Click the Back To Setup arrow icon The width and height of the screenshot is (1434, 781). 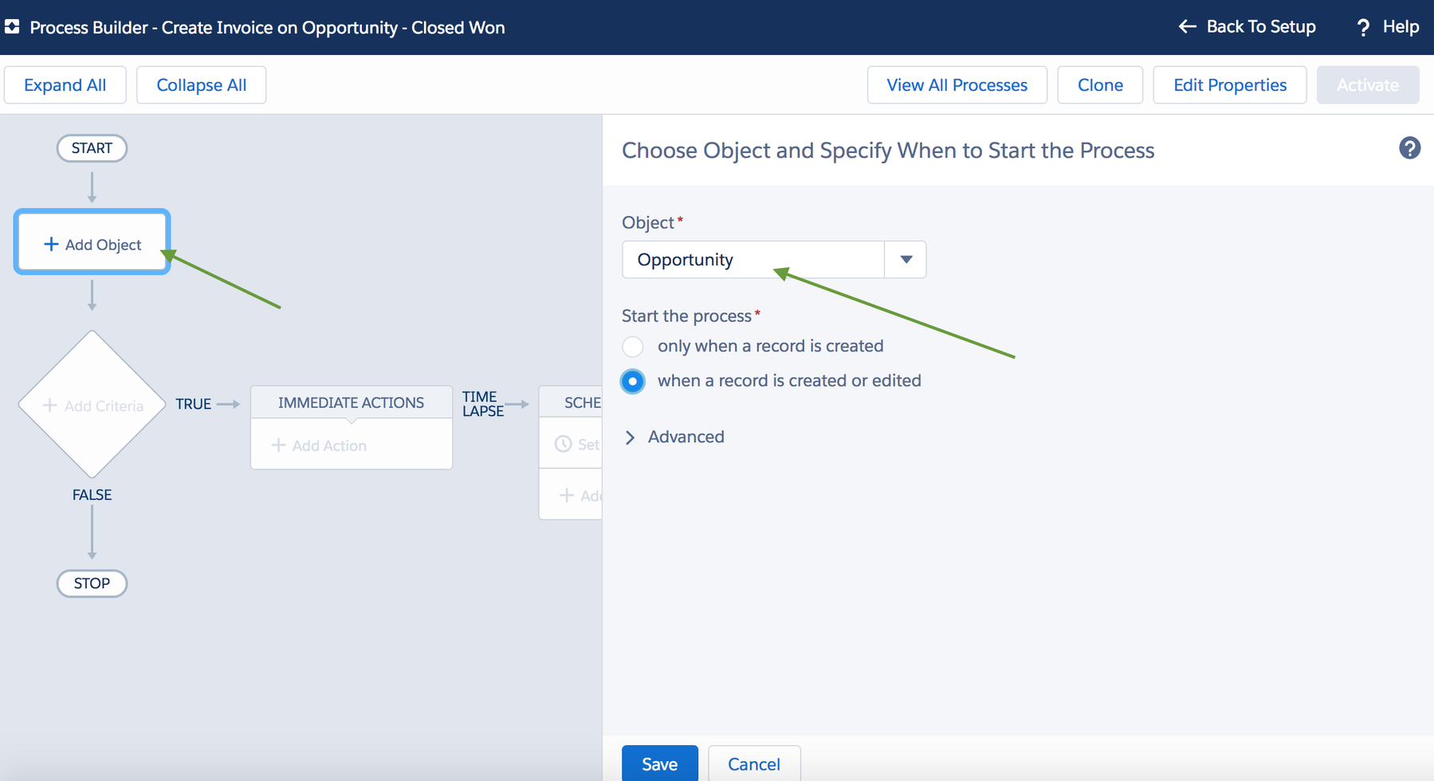point(1188,27)
